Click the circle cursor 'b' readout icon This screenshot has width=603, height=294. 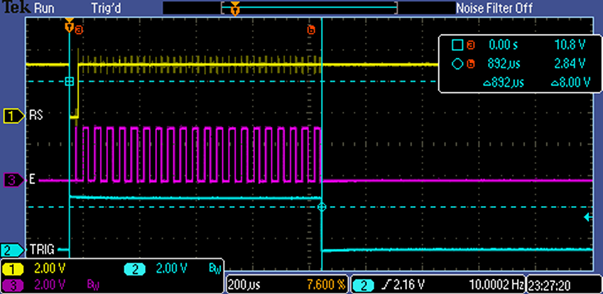coord(457,63)
